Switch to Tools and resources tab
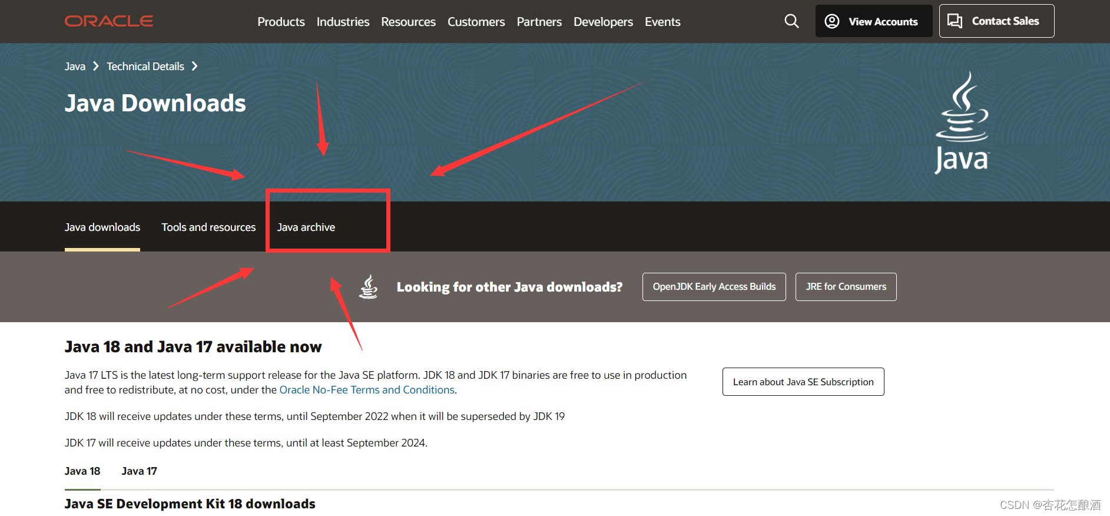Viewport: 1110px width, 516px height. coord(208,227)
